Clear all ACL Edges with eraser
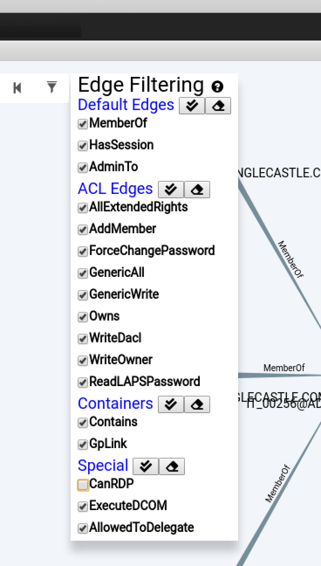 pyautogui.click(x=197, y=190)
